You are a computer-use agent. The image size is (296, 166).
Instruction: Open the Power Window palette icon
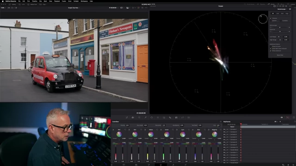[x=152, y=118]
